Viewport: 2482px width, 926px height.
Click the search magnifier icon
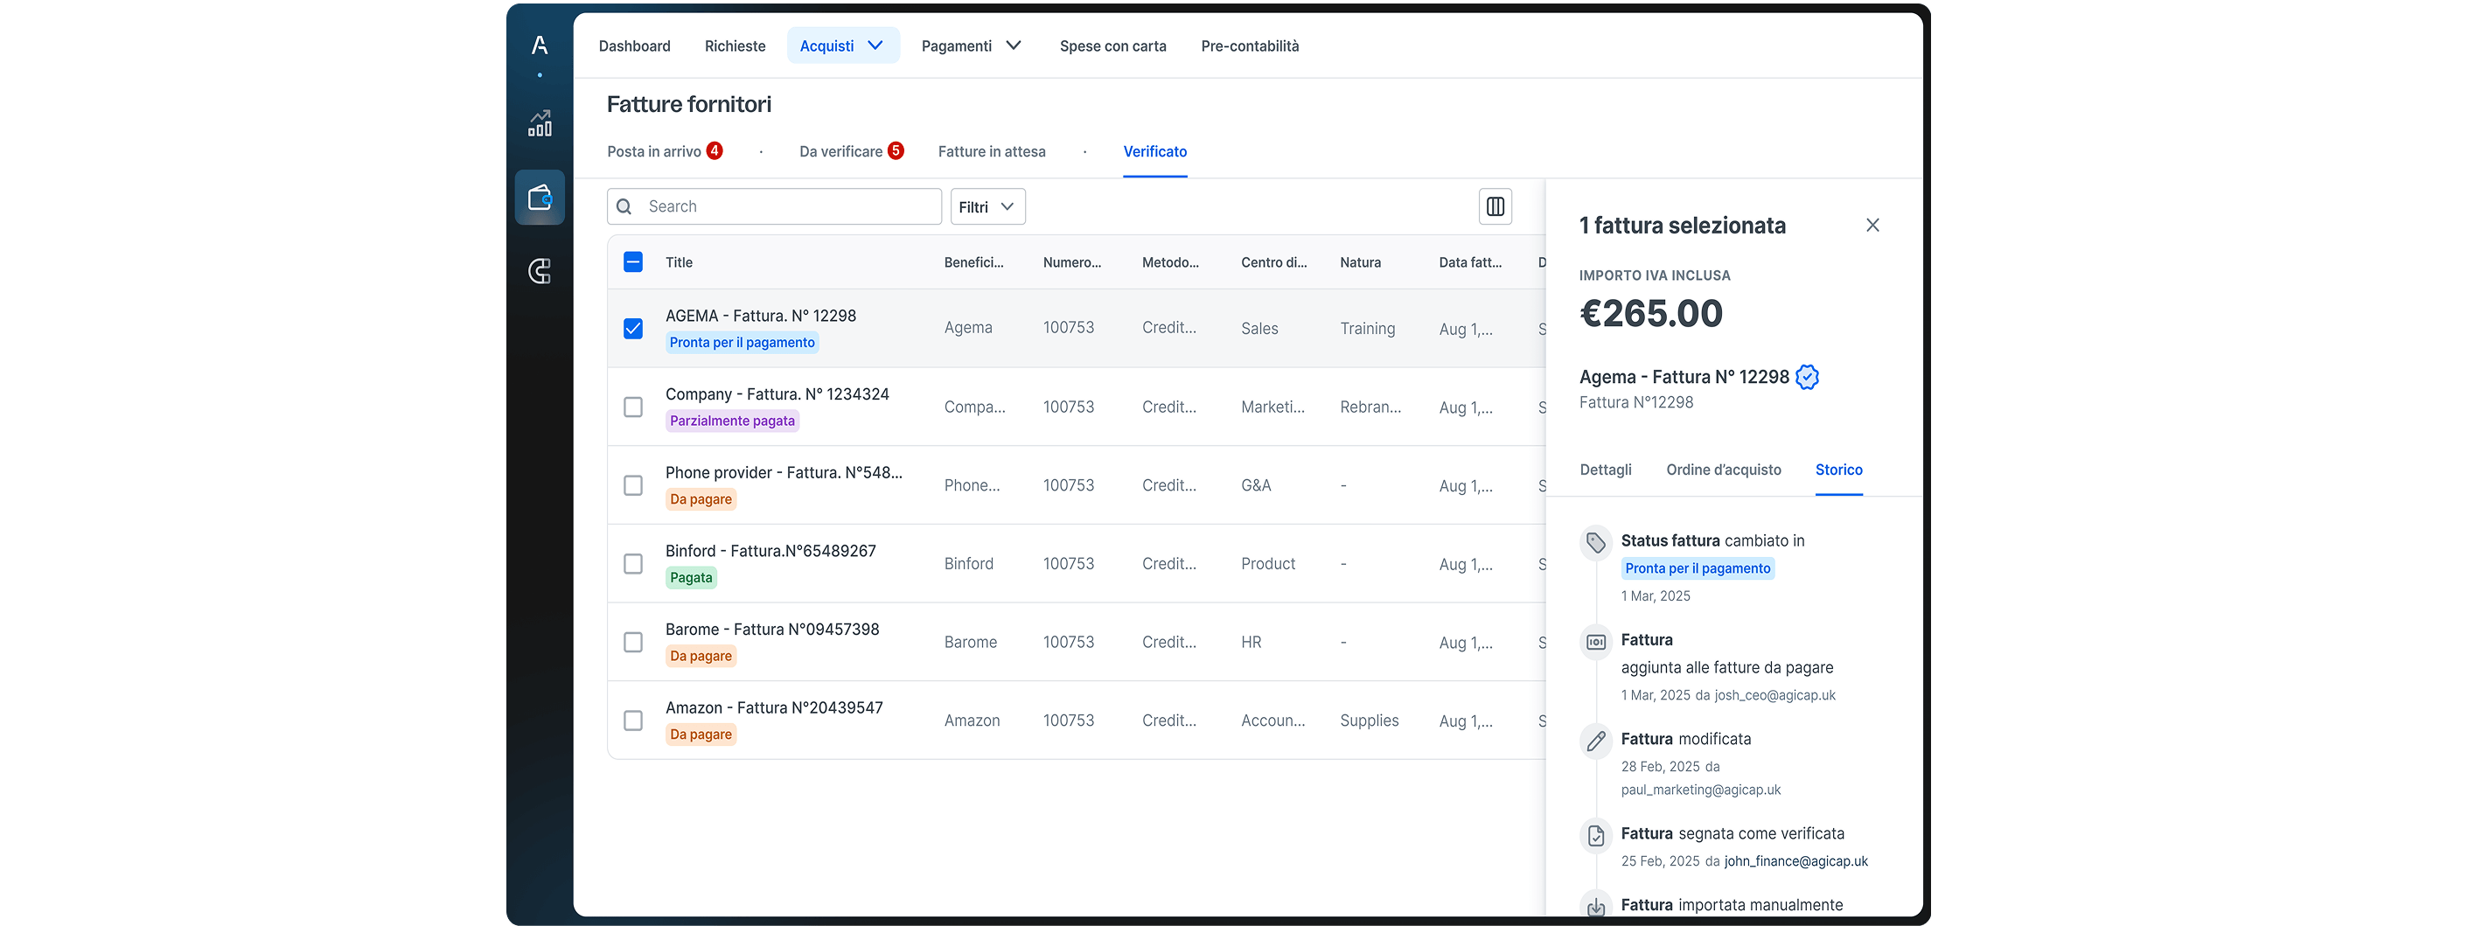click(624, 206)
